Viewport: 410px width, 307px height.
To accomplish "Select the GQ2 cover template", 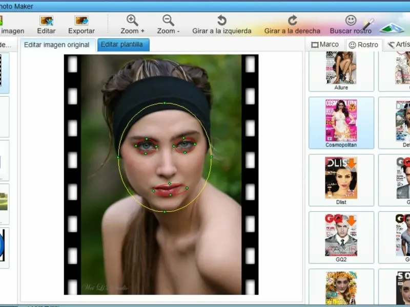I will pyautogui.click(x=341, y=235).
